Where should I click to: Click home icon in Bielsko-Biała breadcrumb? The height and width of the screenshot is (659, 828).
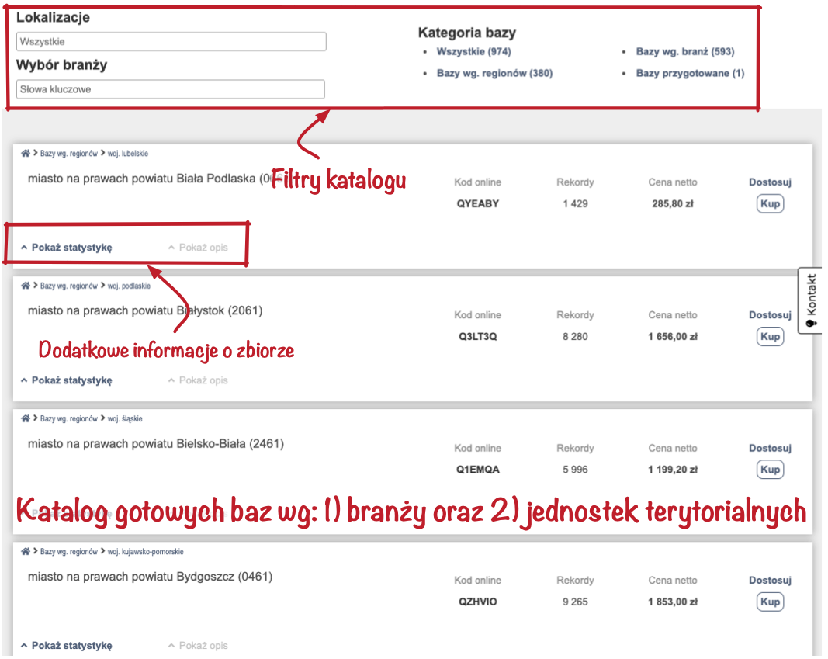point(26,418)
